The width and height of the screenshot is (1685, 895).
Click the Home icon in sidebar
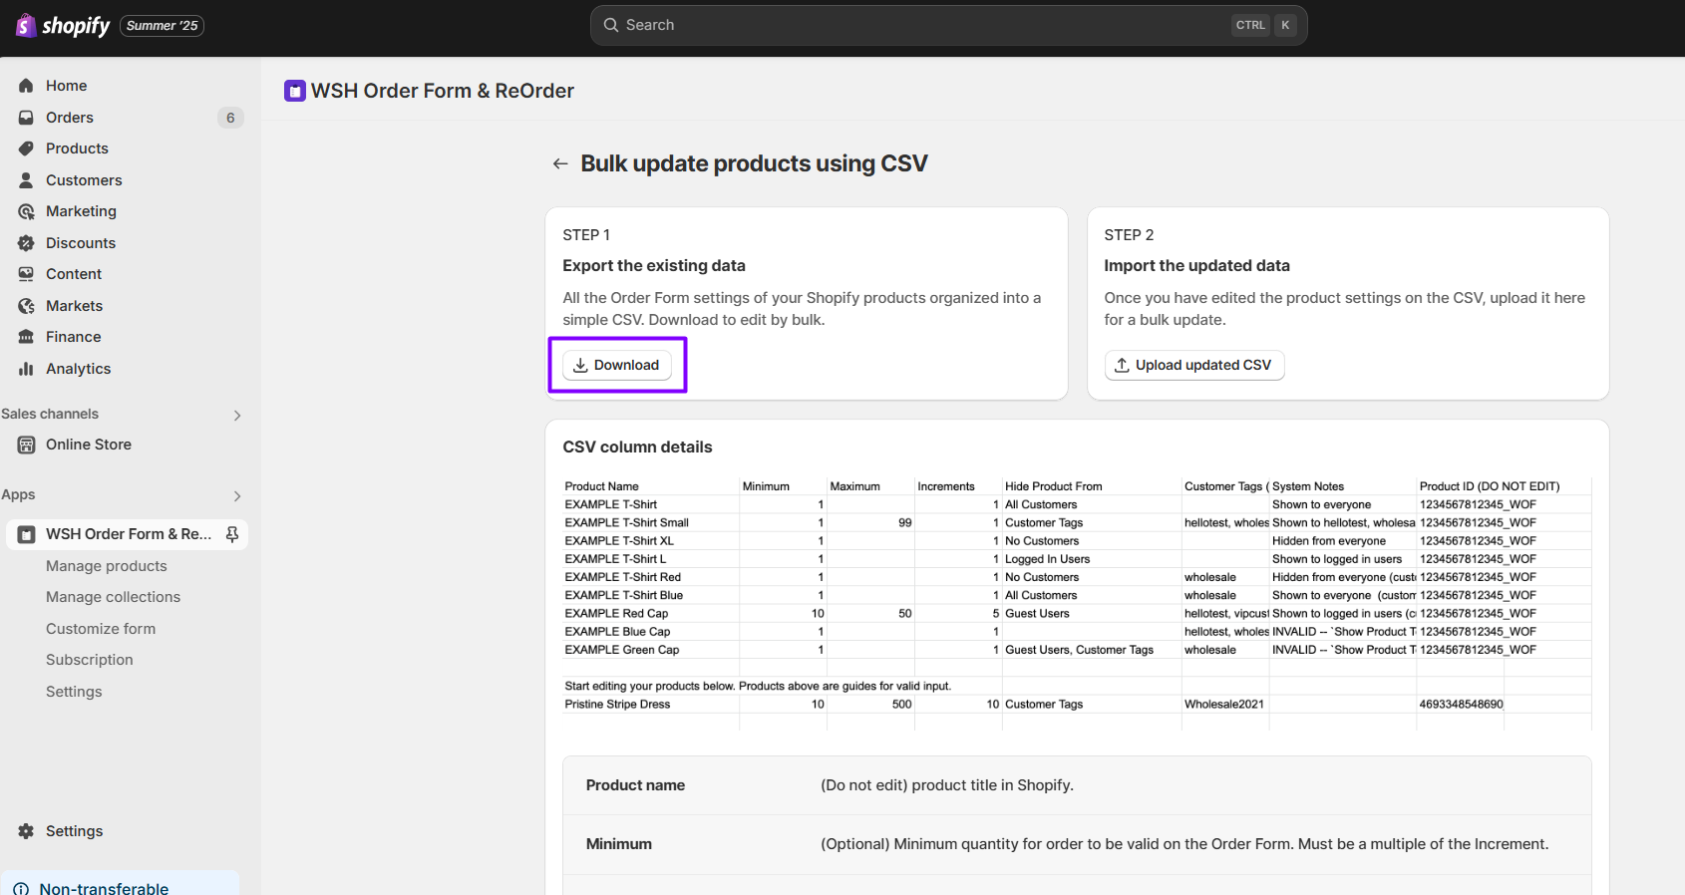coord(26,86)
